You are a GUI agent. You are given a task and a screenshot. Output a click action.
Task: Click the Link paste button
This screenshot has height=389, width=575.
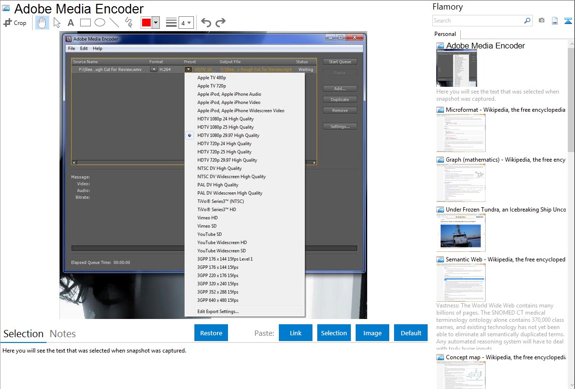[296, 333]
